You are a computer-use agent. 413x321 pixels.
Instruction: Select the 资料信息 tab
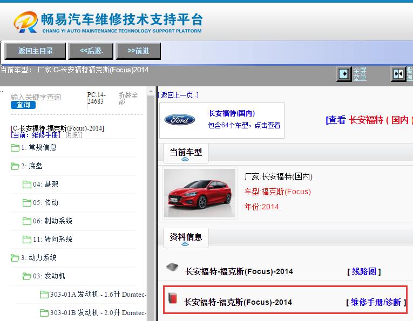pyautogui.click(x=186, y=237)
